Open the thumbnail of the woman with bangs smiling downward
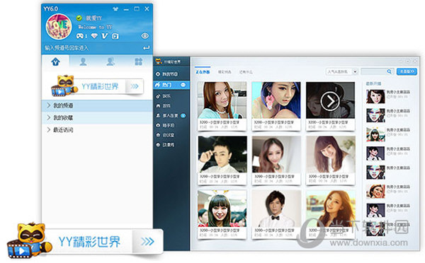The width and height of the screenshot is (425, 263). point(330,154)
